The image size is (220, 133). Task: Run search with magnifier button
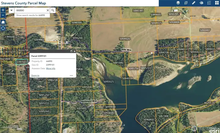[x=53, y=10]
